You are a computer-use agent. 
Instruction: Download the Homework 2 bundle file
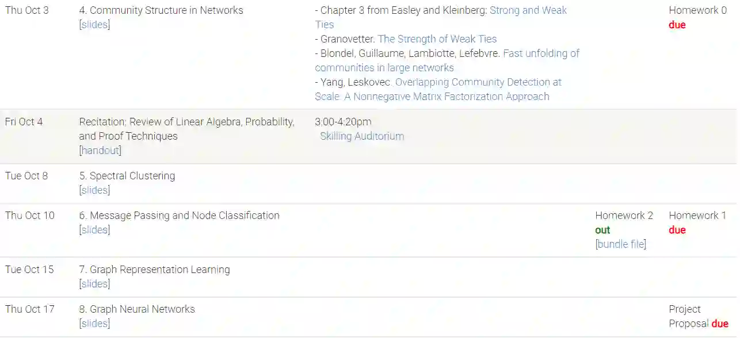[x=620, y=244]
